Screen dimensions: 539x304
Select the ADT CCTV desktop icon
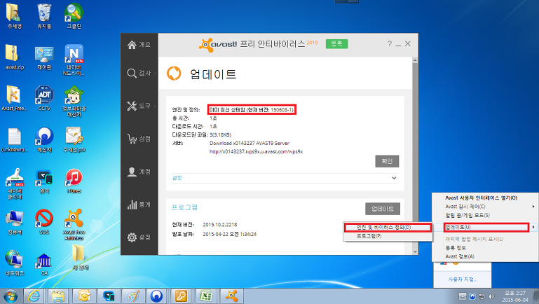tap(44, 99)
